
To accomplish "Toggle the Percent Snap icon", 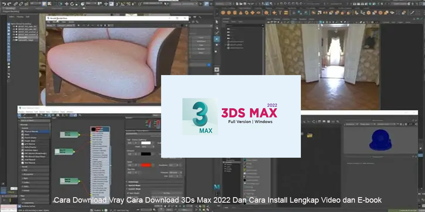I will click(x=128, y=4).
